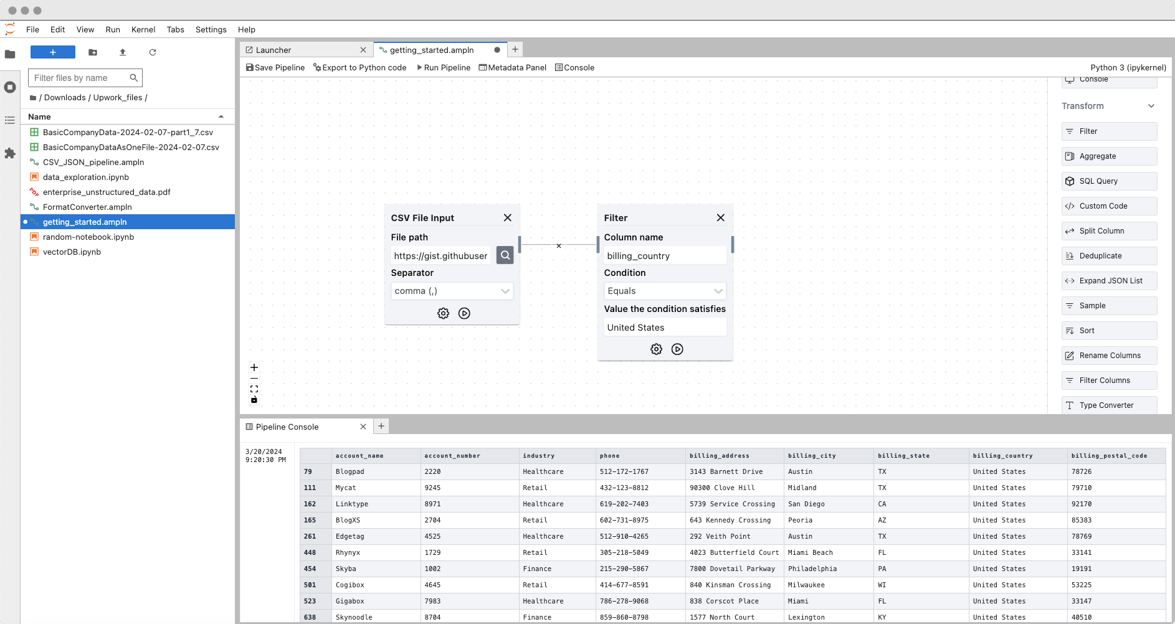Click the billing_country column name field

pos(665,255)
